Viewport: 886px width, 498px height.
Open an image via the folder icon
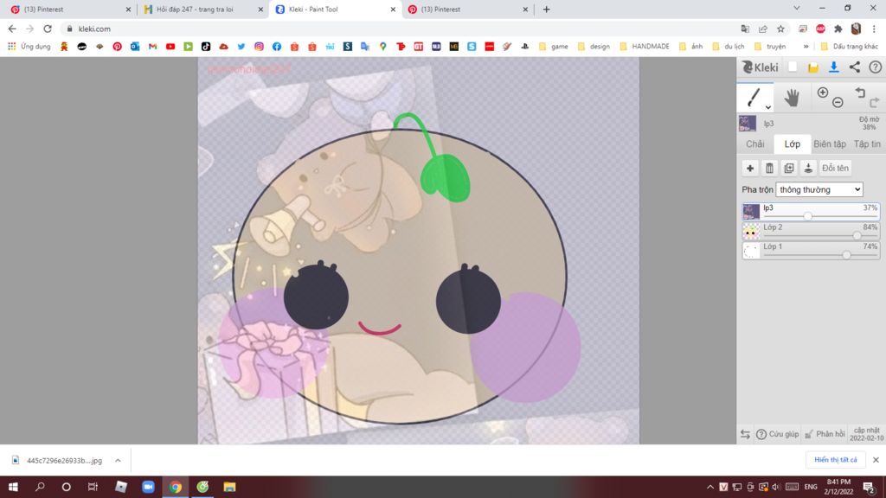813,67
